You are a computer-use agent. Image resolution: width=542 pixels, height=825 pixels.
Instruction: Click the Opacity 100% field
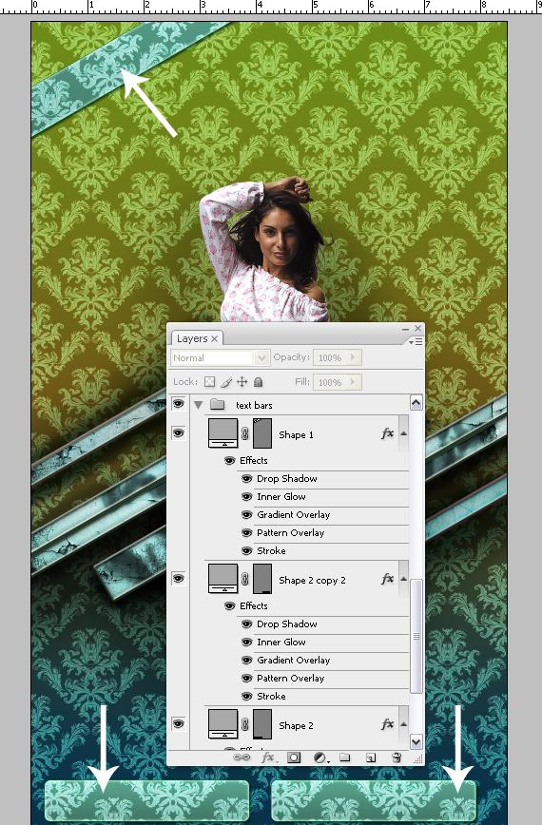tap(330, 357)
